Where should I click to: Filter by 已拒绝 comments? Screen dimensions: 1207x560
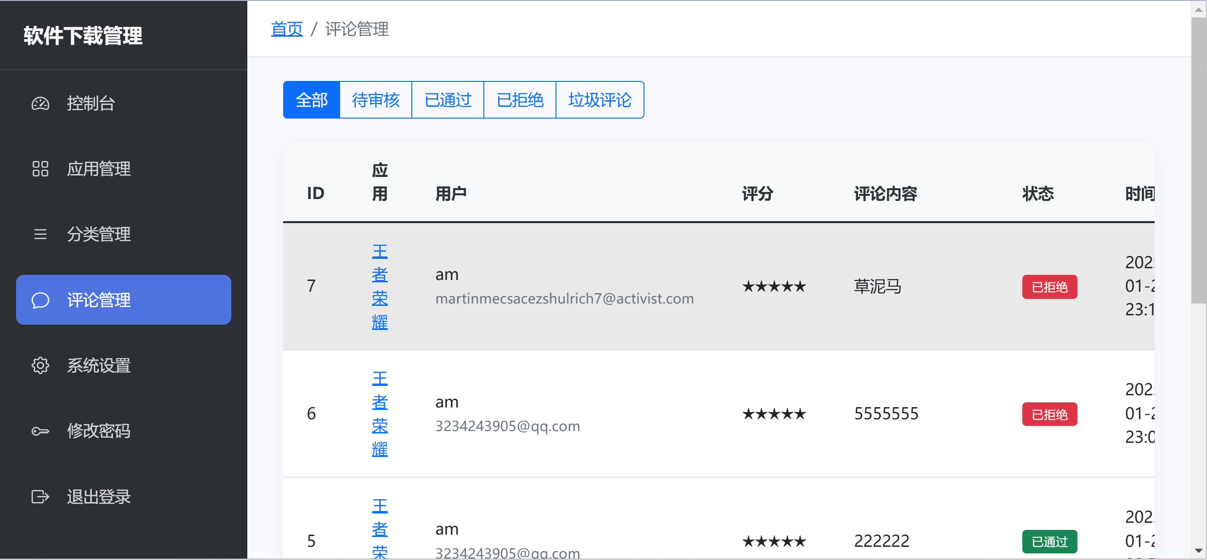click(520, 100)
